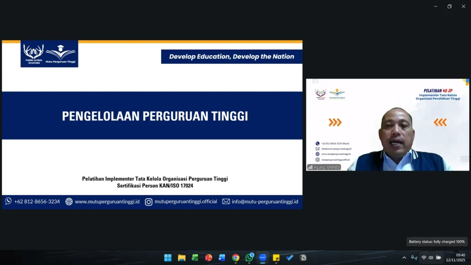Click the speaker volume tray icon
Screen dimensions: 471x265
click(x=431, y=258)
